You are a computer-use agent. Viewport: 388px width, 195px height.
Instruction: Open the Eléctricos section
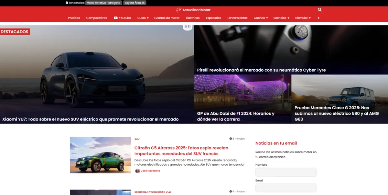pyautogui.click(x=193, y=18)
